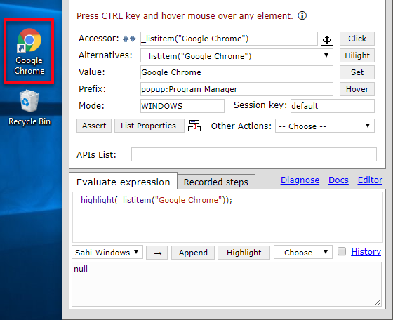The height and width of the screenshot is (320, 393).
Task: Open the Other Actions Choose dropdown
Action: 325,126
